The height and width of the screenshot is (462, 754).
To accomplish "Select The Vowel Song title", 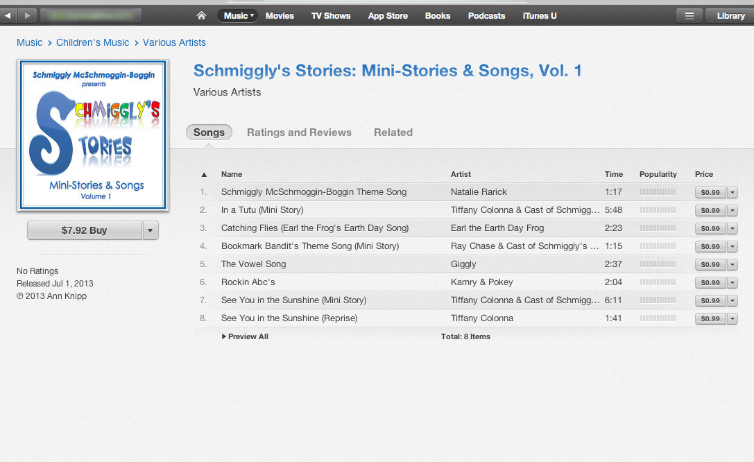I will 253,264.
